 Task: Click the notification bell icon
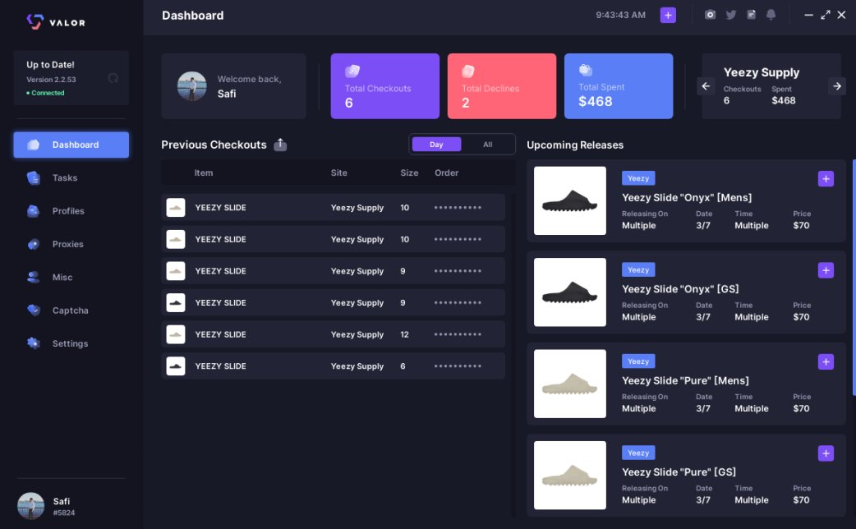click(x=771, y=15)
